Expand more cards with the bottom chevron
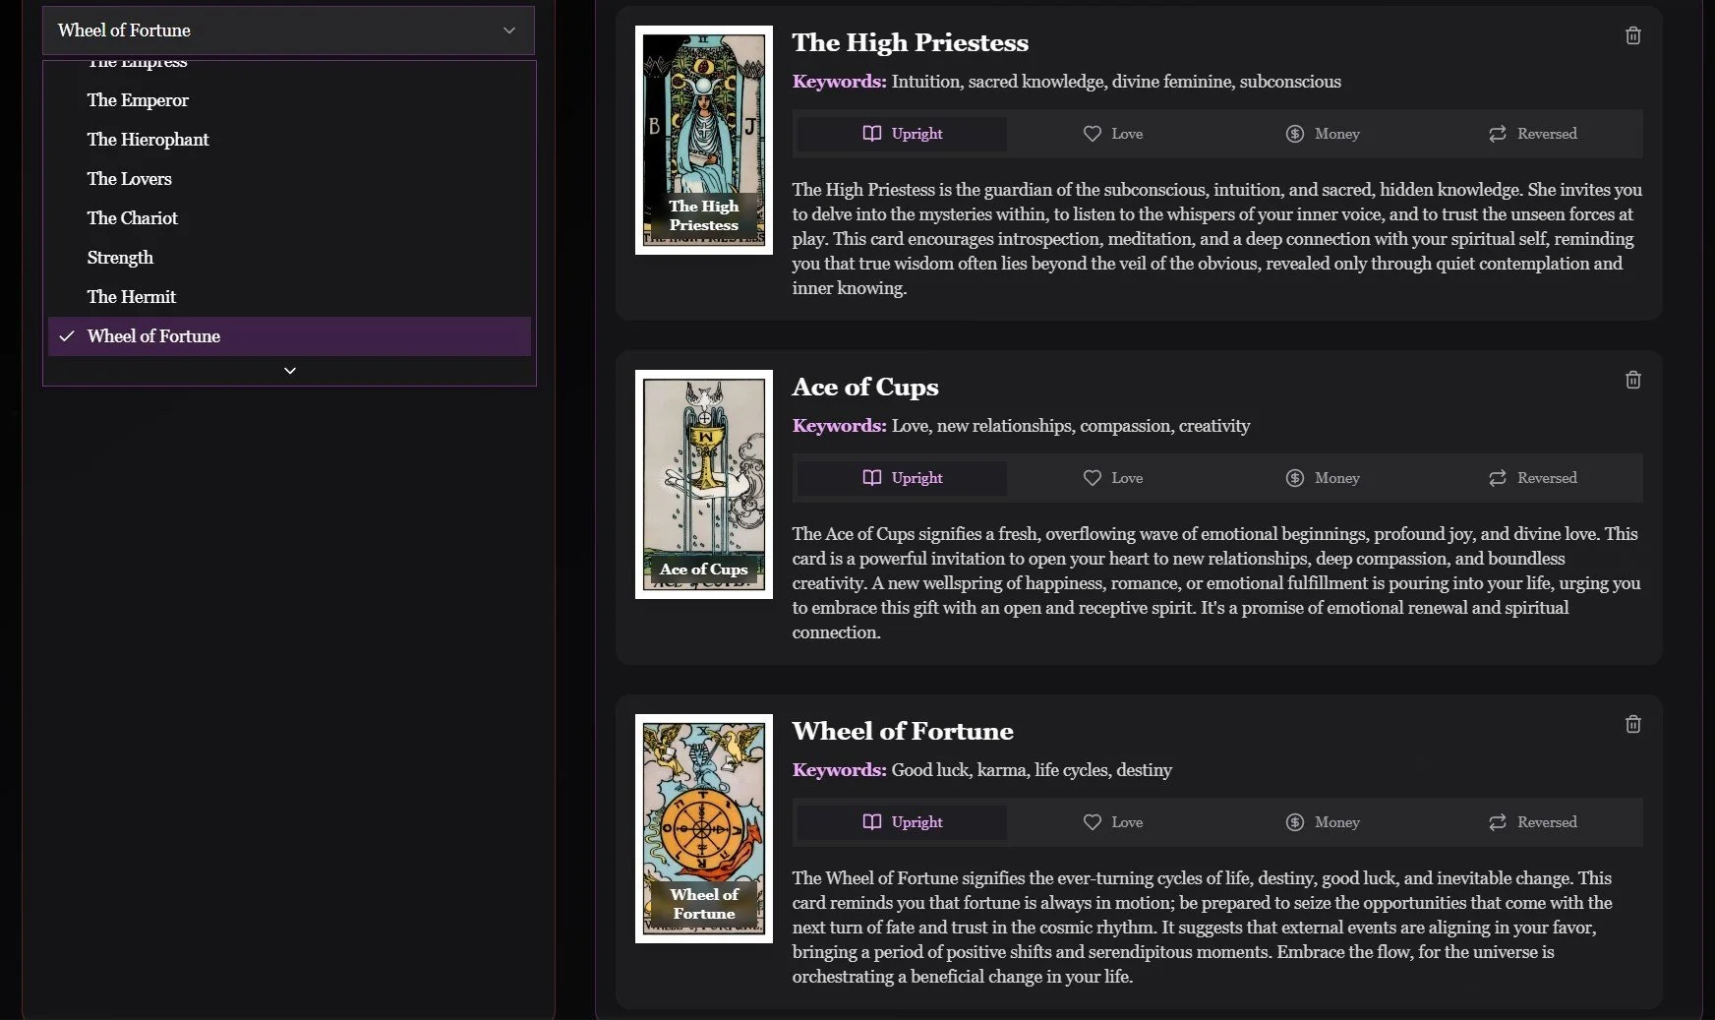1715x1020 pixels. click(x=289, y=371)
